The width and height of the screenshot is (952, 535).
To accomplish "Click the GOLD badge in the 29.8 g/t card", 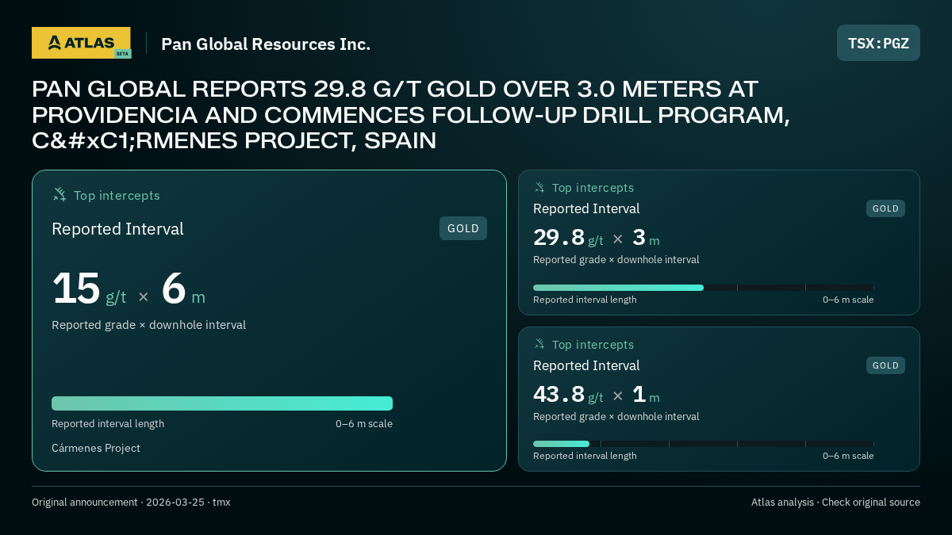I will tap(885, 208).
